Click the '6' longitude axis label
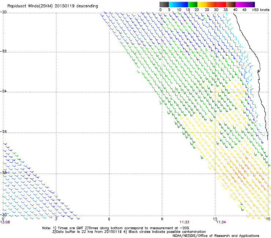Screen dimensions: 271x238 click(109, 219)
